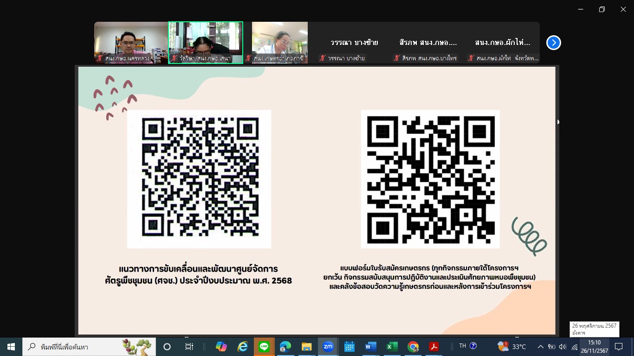Click the text 'แบบฟอร์มใบรับสมัครเกษตรกร'
This screenshot has height=356, width=634.
pyautogui.click(x=385, y=268)
